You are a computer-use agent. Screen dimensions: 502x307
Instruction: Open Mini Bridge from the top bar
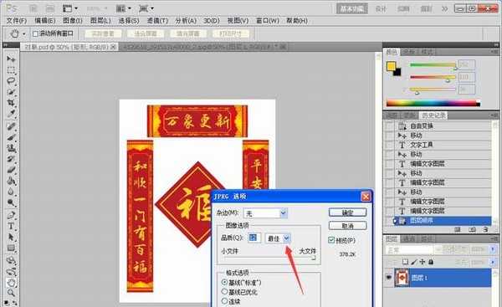pyautogui.click(x=49, y=8)
